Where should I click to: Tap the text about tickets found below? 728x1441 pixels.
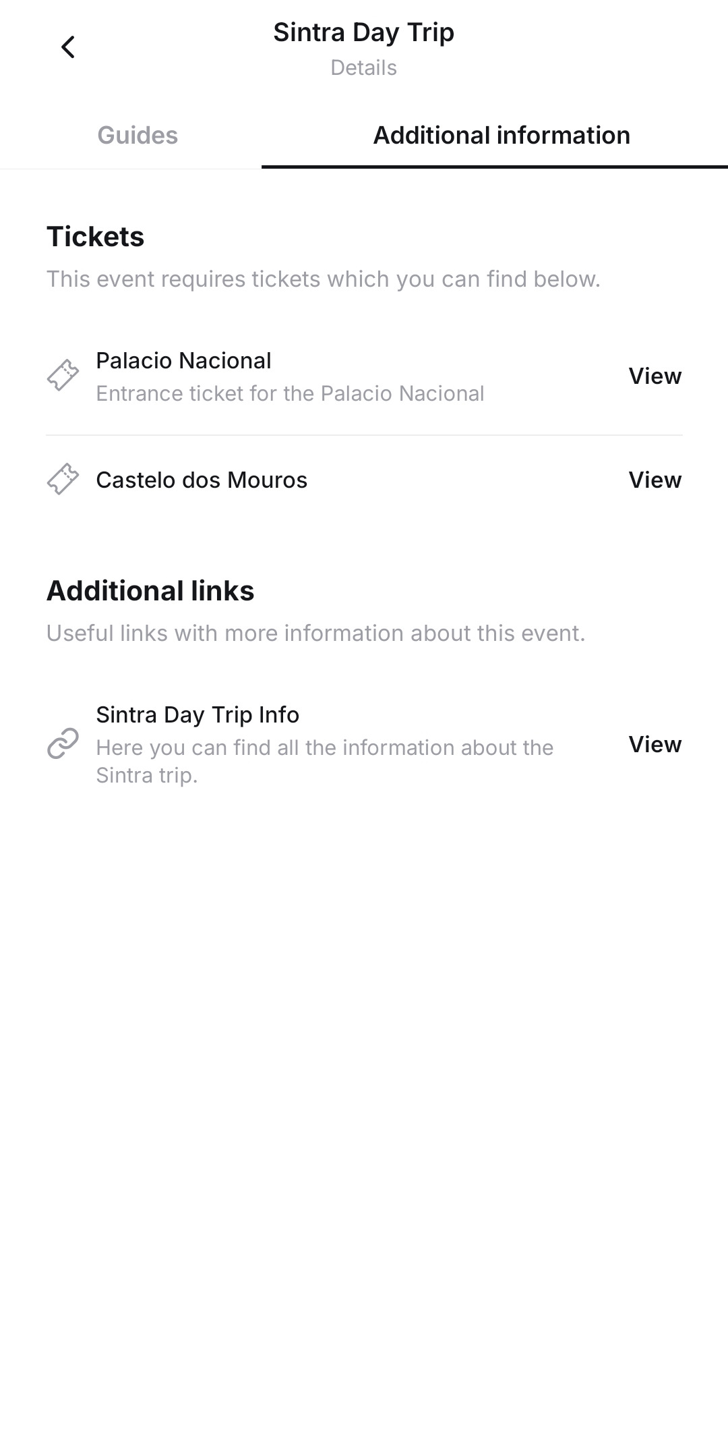tap(324, 279)
